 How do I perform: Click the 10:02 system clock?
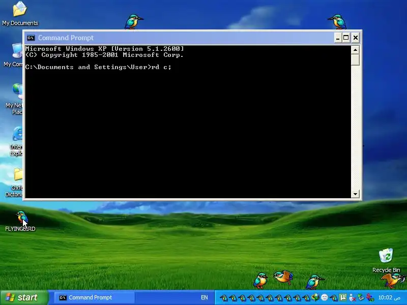click(389, 297)
